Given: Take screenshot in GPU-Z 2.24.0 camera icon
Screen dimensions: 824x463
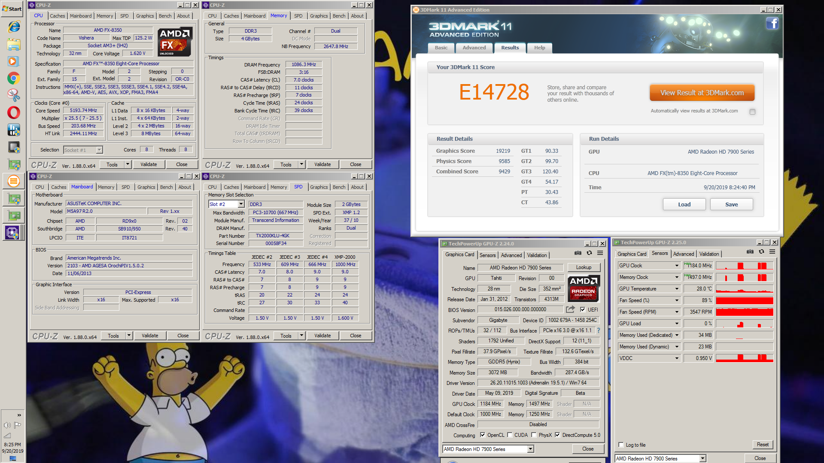Looking at the screenshot, I should (x=578, y=253).
